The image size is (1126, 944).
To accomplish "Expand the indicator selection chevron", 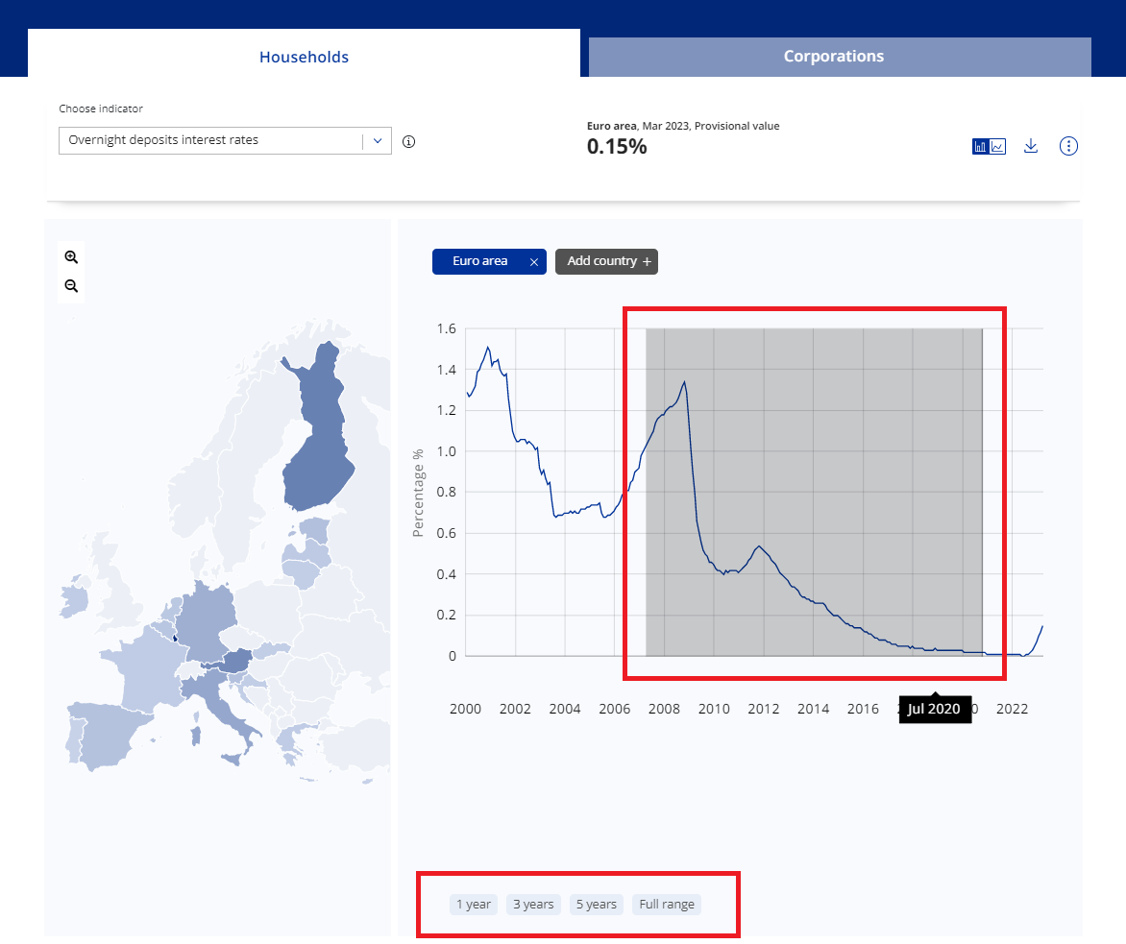I will 378,140.
